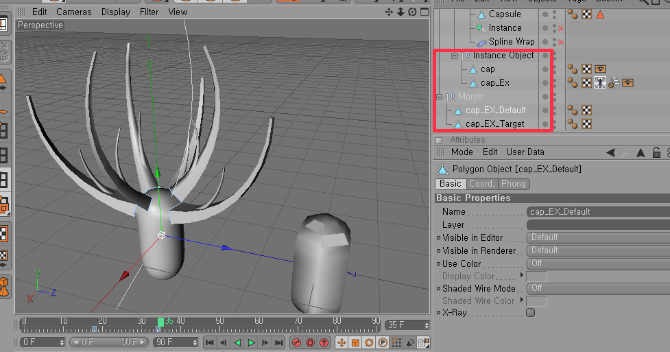Open the Cameras menu in viewport
670x352 pixels.
click(x=73, y=12)
